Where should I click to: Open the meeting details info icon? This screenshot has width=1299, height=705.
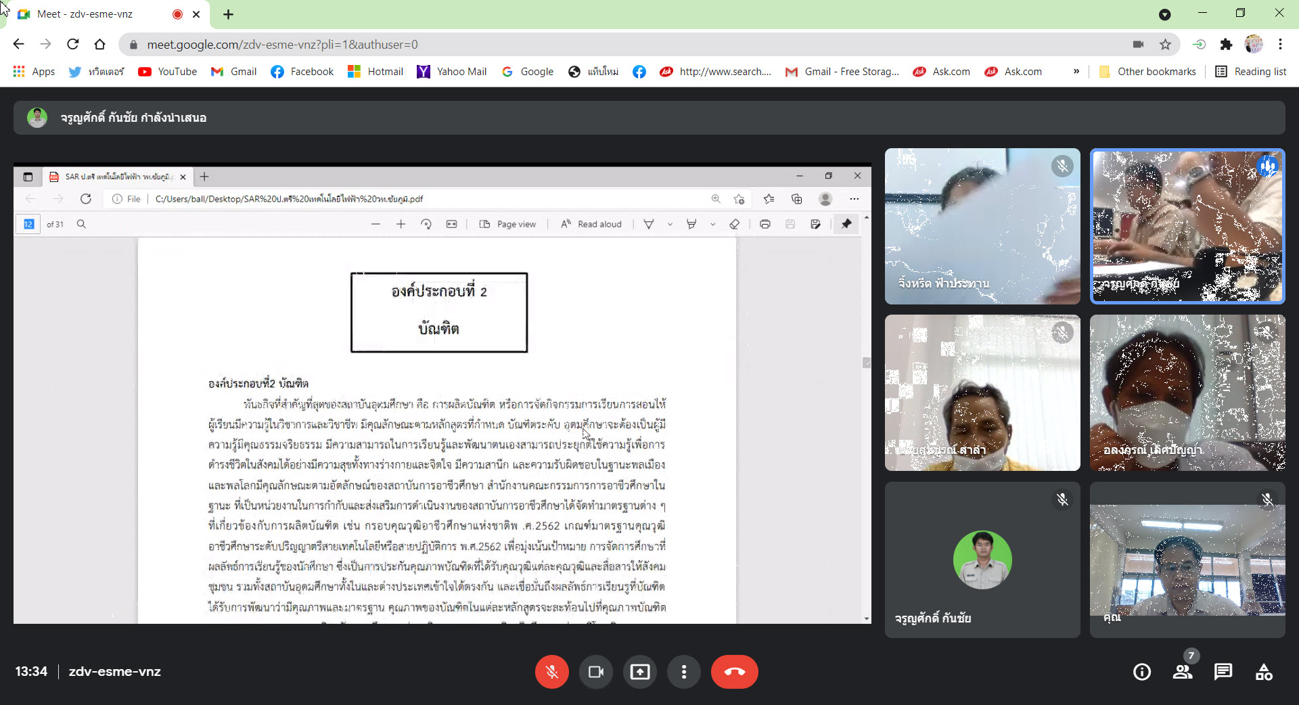click(x=1142, y=672)
